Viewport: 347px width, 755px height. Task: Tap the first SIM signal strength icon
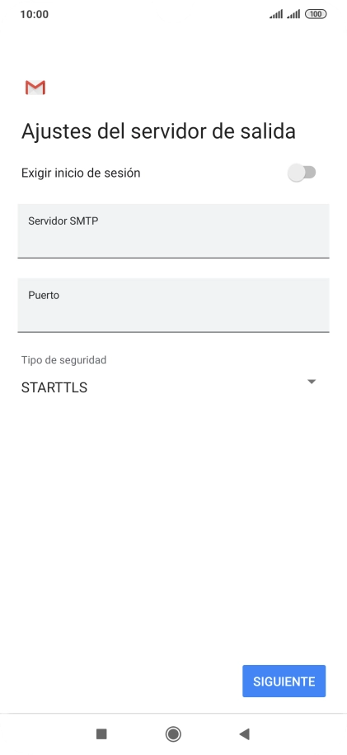(276, 14)
